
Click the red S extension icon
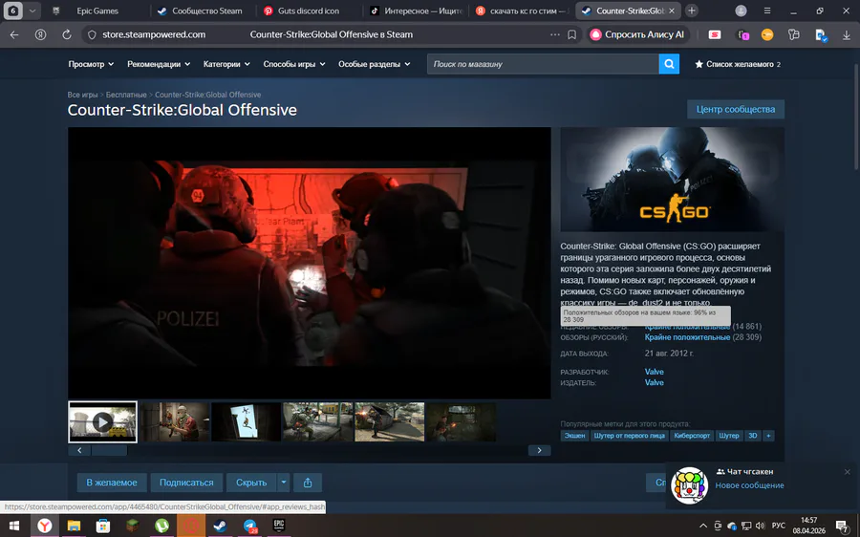pos(715,34)
